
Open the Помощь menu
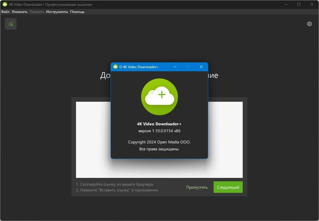click(77, 12)
